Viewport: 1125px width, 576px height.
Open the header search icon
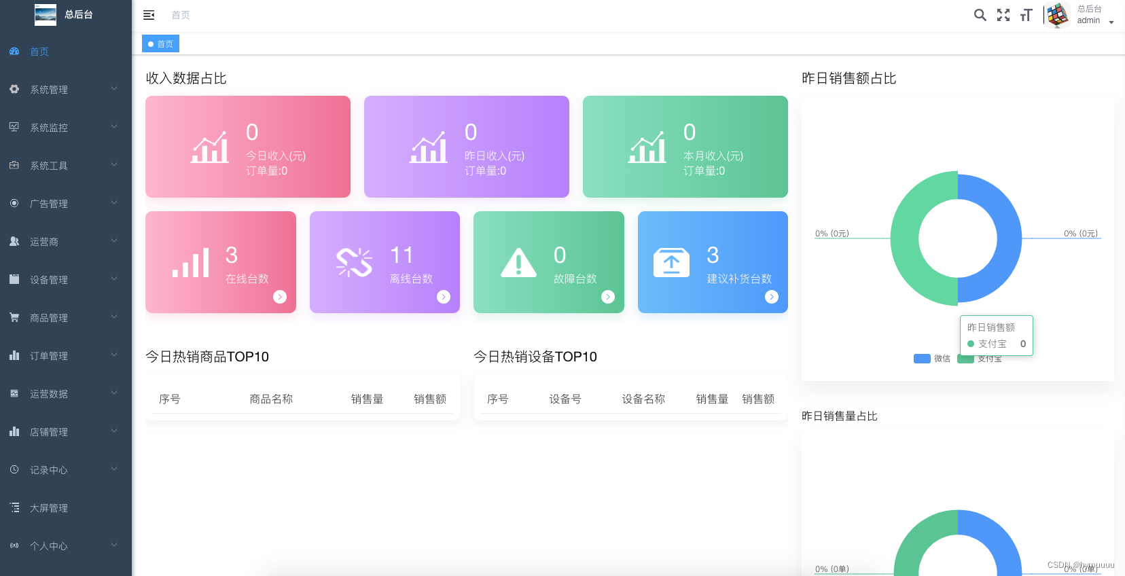click(980, 15)
